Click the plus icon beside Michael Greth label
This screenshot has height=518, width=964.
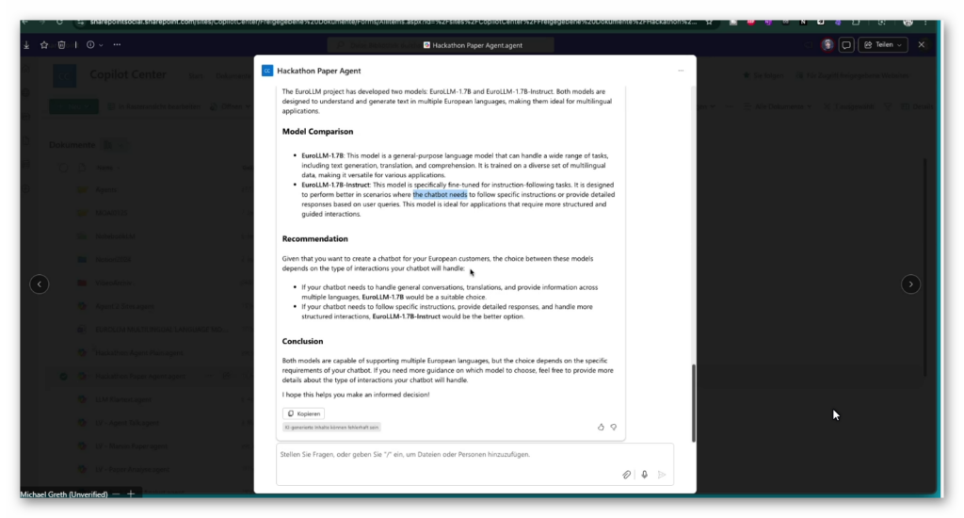click(131, 494)
